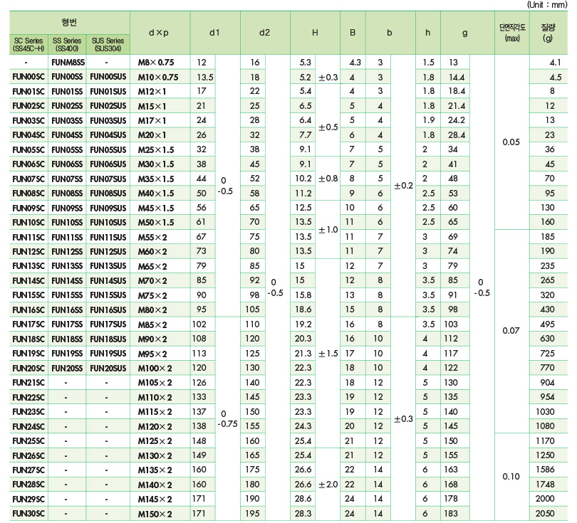Select the "SUS Series (SUS304)" column header

pyautogui.click(x=108, y=44)
